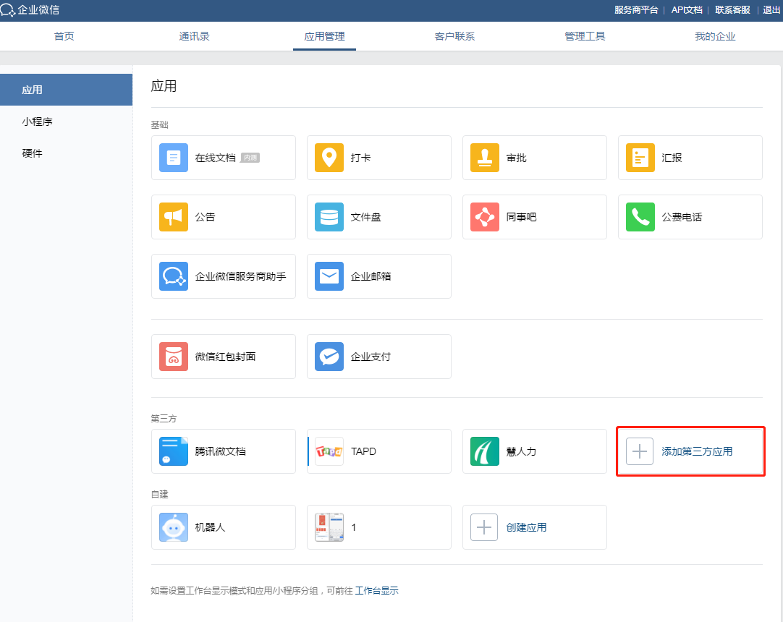The image size is (783, 622).
Task: Go to the 客户联系 tab
Action: point(454,36)
